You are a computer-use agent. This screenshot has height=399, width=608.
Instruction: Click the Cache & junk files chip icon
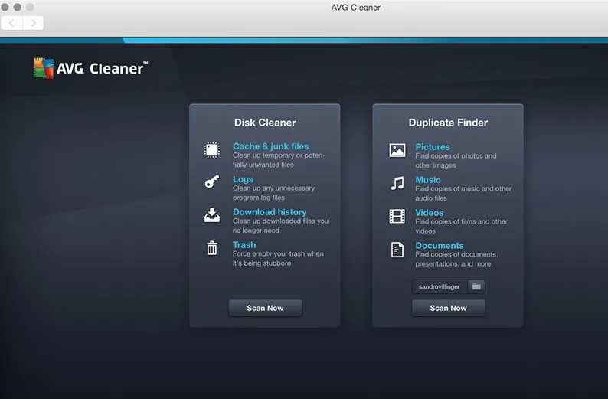(x=212, y=150)
